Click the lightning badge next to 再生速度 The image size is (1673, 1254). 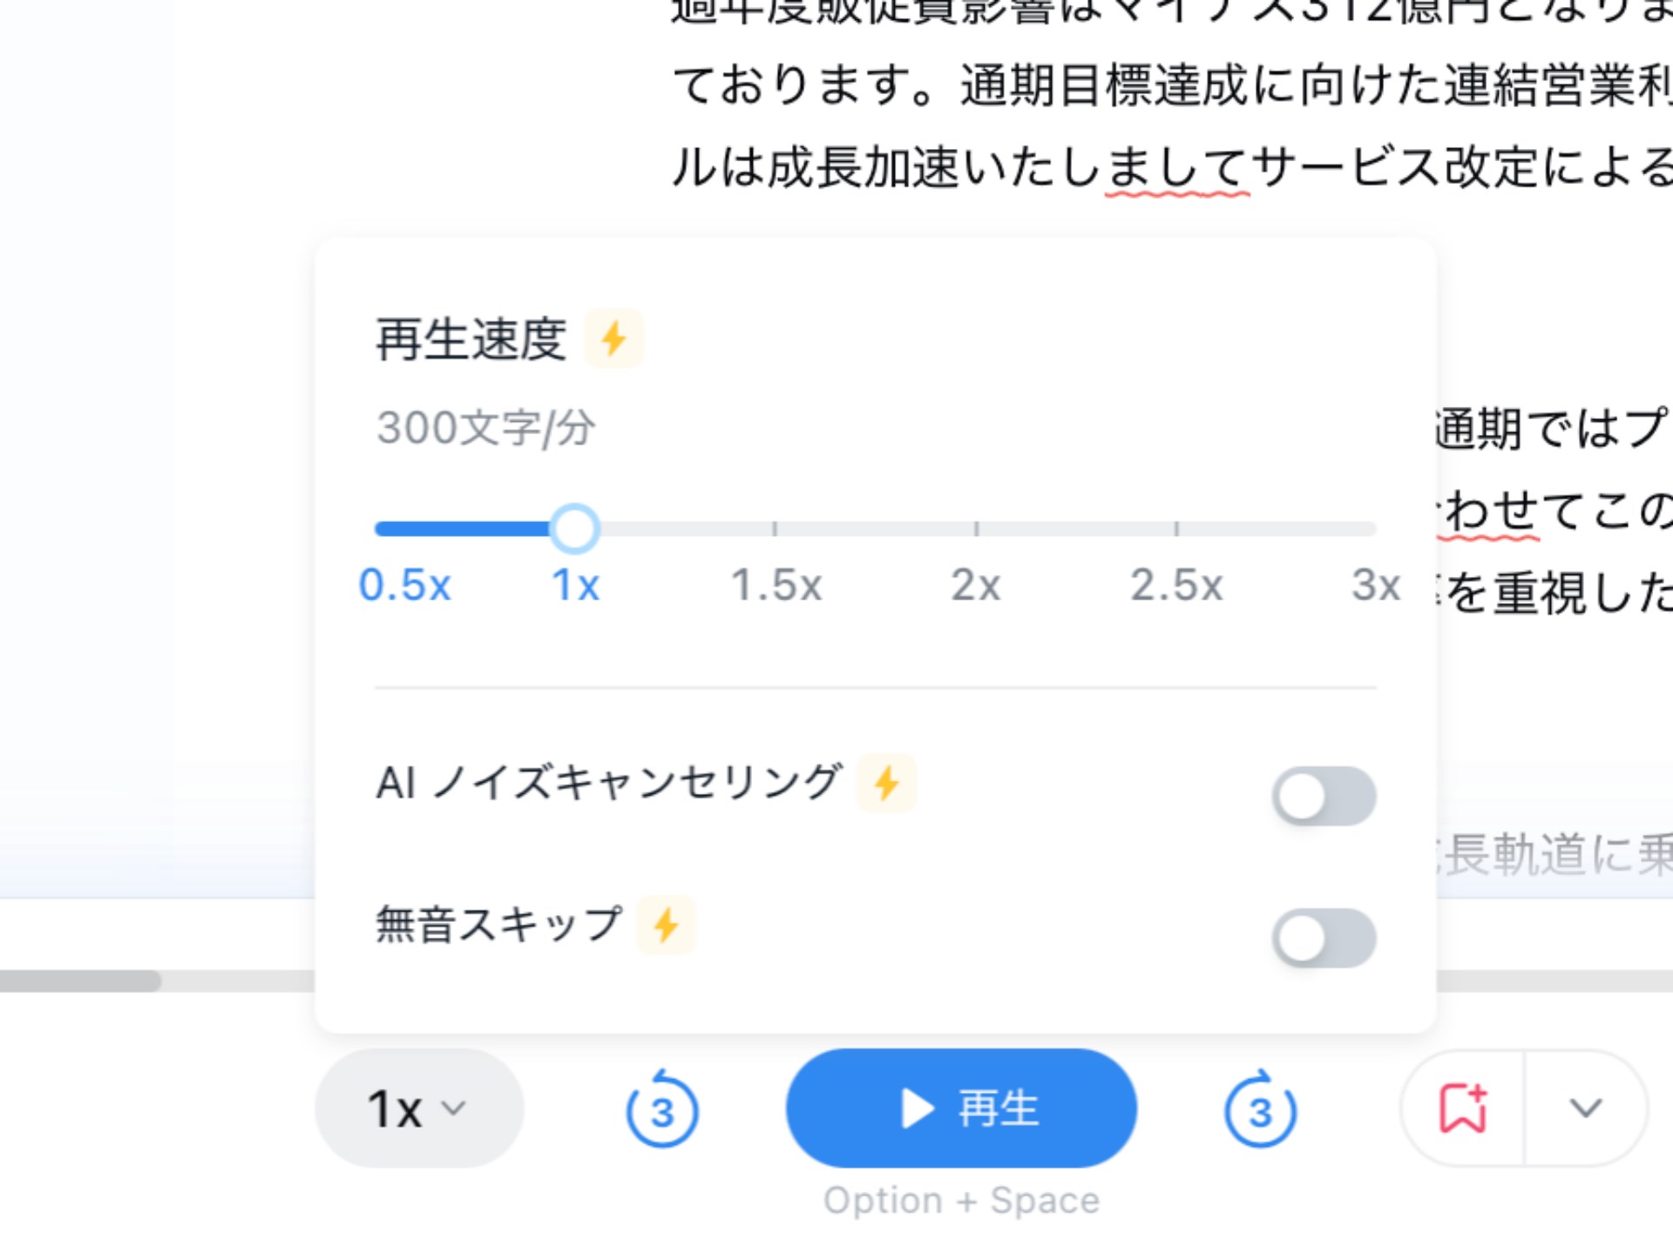coord(613,338)
